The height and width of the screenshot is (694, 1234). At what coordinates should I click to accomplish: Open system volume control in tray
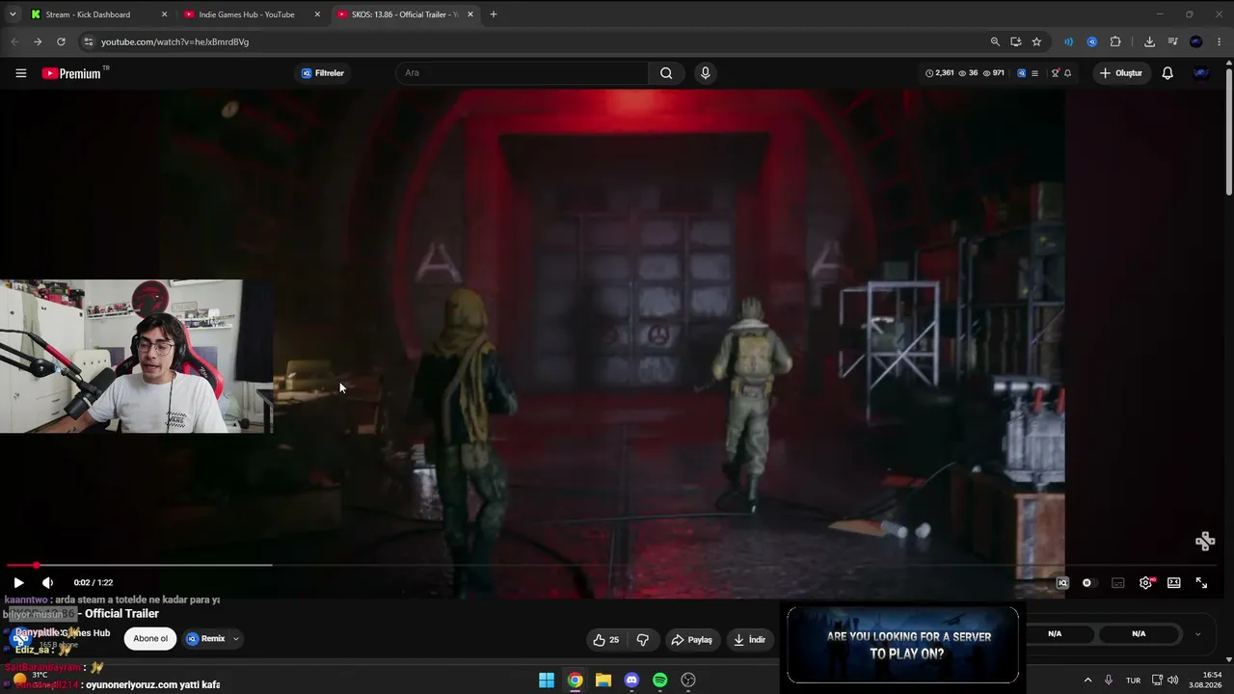click(1173, 681)
